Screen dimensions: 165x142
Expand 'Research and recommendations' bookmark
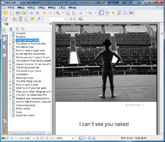pyautogui.click(x=10, y=99)
